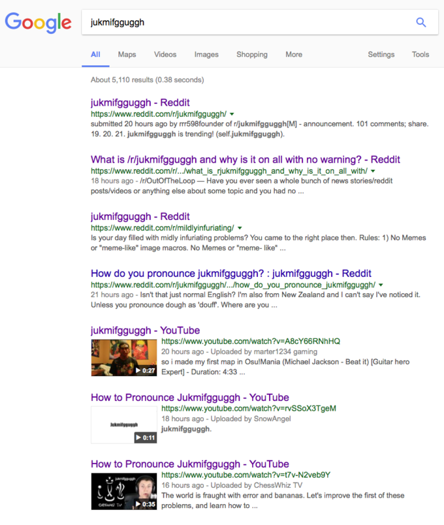Open ChessWhiz TV 'How to Pronounce Jukmifgguggh' result
The width and height of the screenshot is (444, 525).
tap(190, 464)
